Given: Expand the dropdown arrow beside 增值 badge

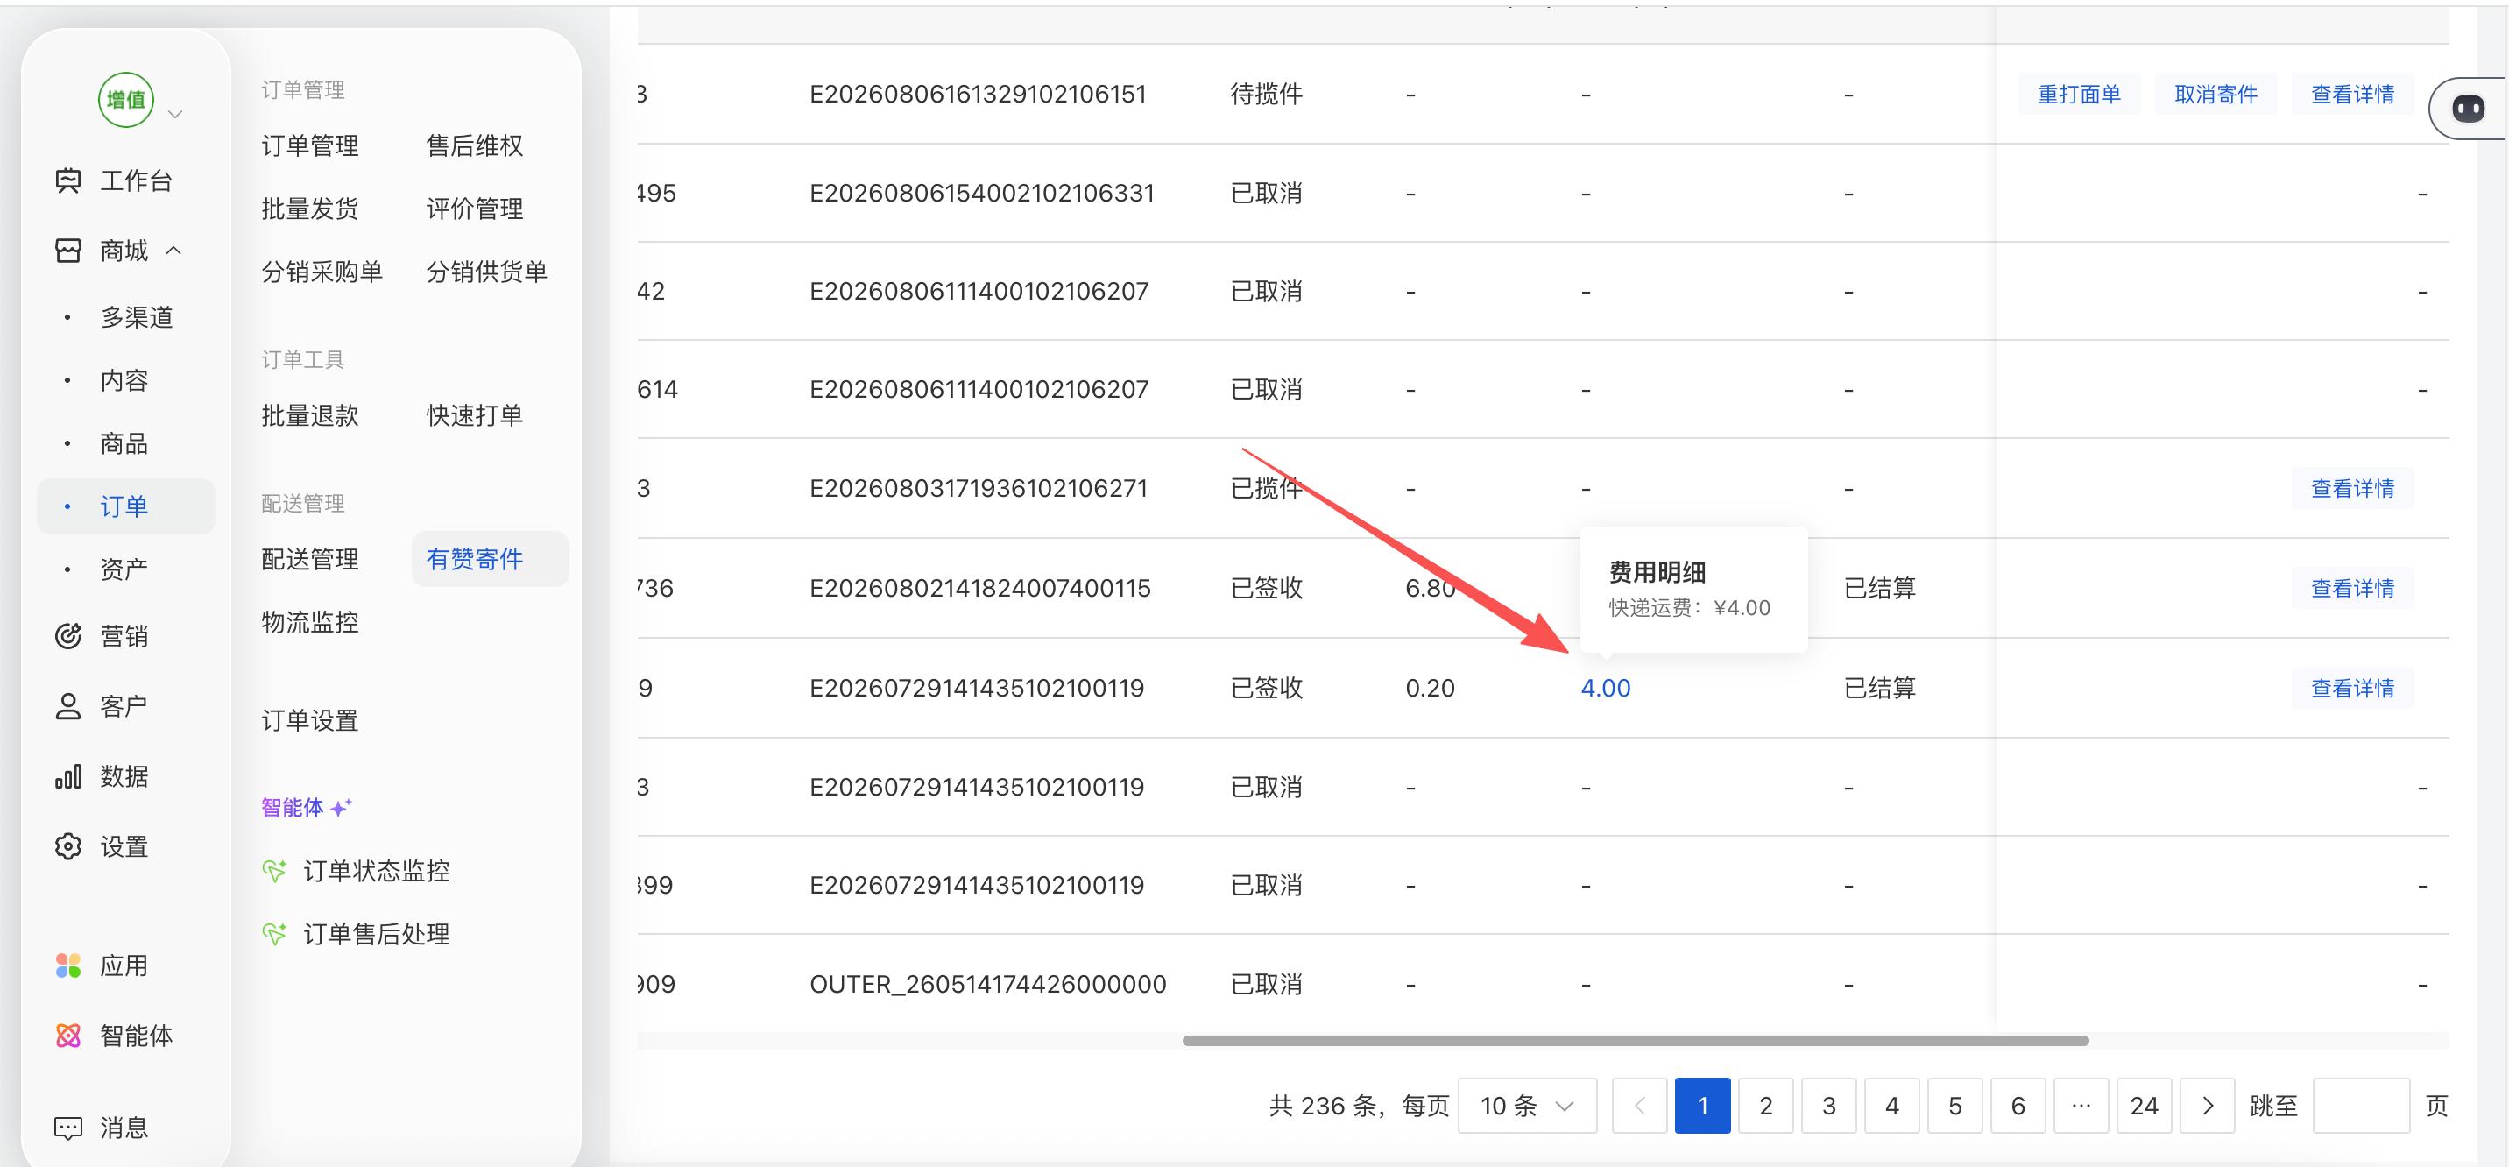Looking at the screenshot, I should (175, 114).
